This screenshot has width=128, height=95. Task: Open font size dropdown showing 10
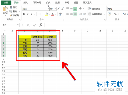click(55, 9)
